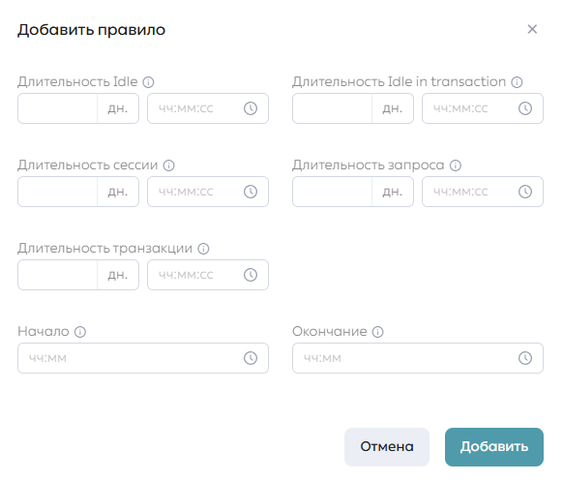Show info tooltip for Длительность сессии
Image resolution: width=563 pixels, height=481 pixels.
coord(168,165)
